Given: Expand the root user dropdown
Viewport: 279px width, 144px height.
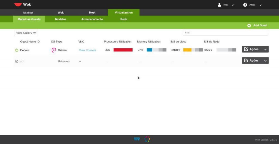Looking at the screenshot, I should pyautogui.click(x=233, y=5).
